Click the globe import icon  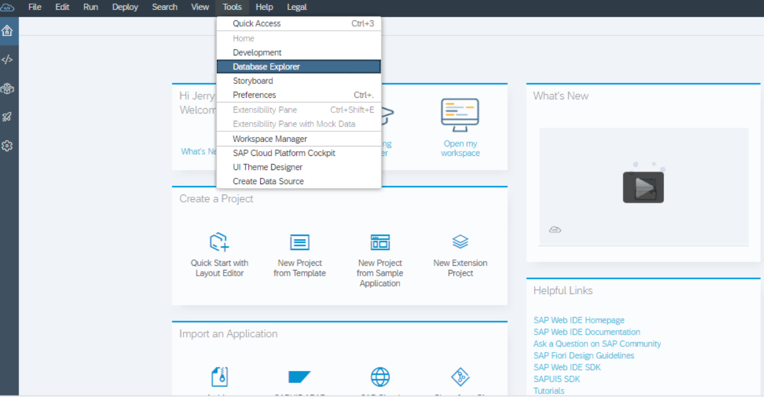(380, 377)
